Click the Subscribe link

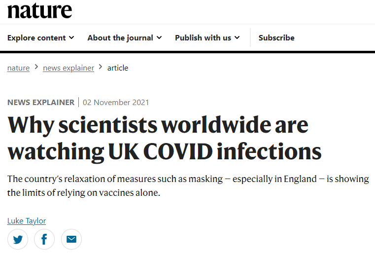pos(276,38)
